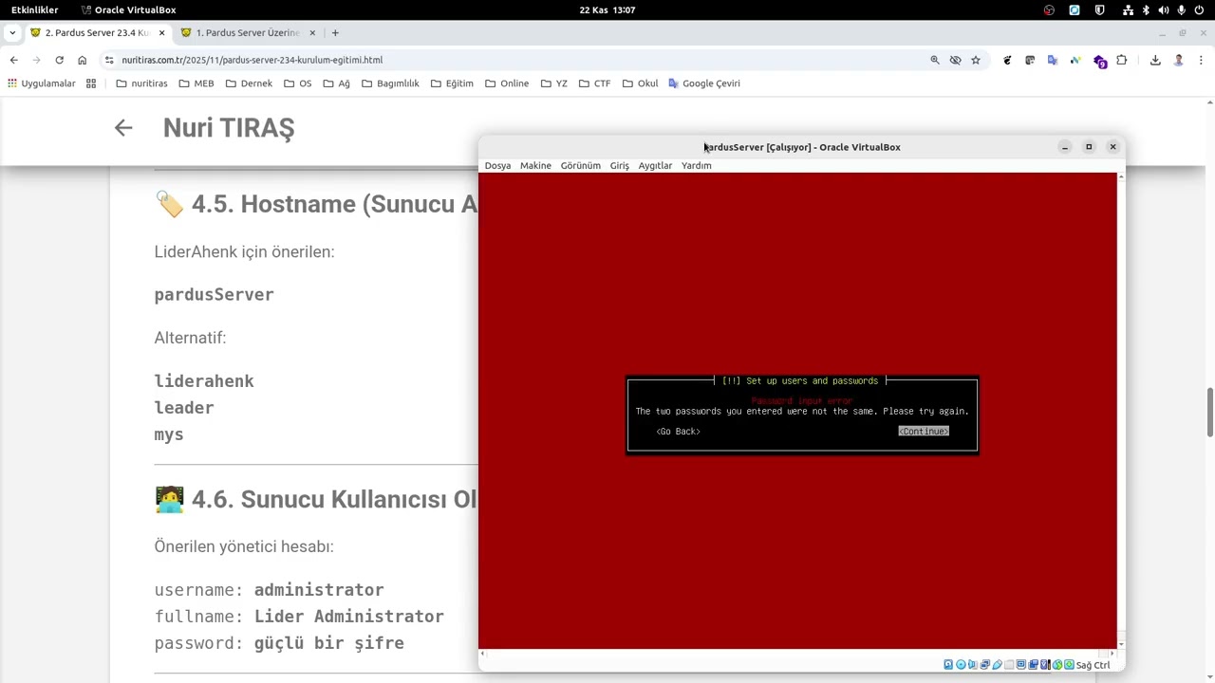The image size is (1215, 683).
Task: Open the Chrome three-dot menu
Action: click(1200, 60)
